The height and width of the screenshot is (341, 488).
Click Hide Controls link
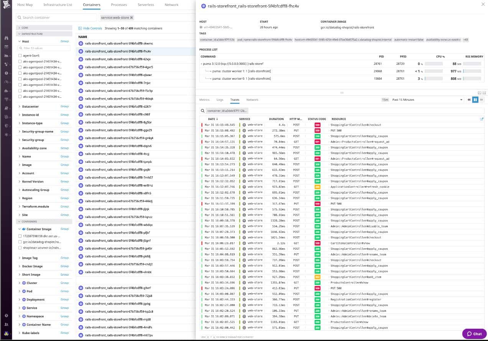[x=93, y=28]
